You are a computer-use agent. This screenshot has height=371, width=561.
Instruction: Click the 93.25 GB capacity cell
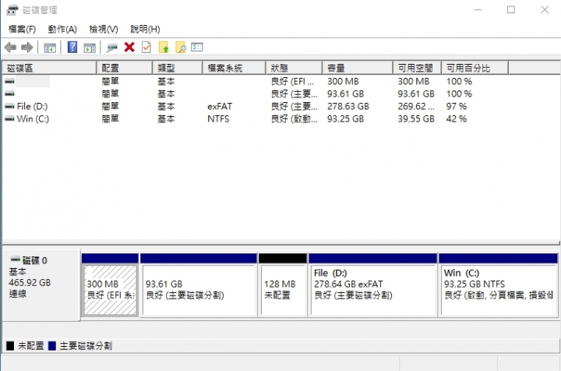click(x=345, y=118)
